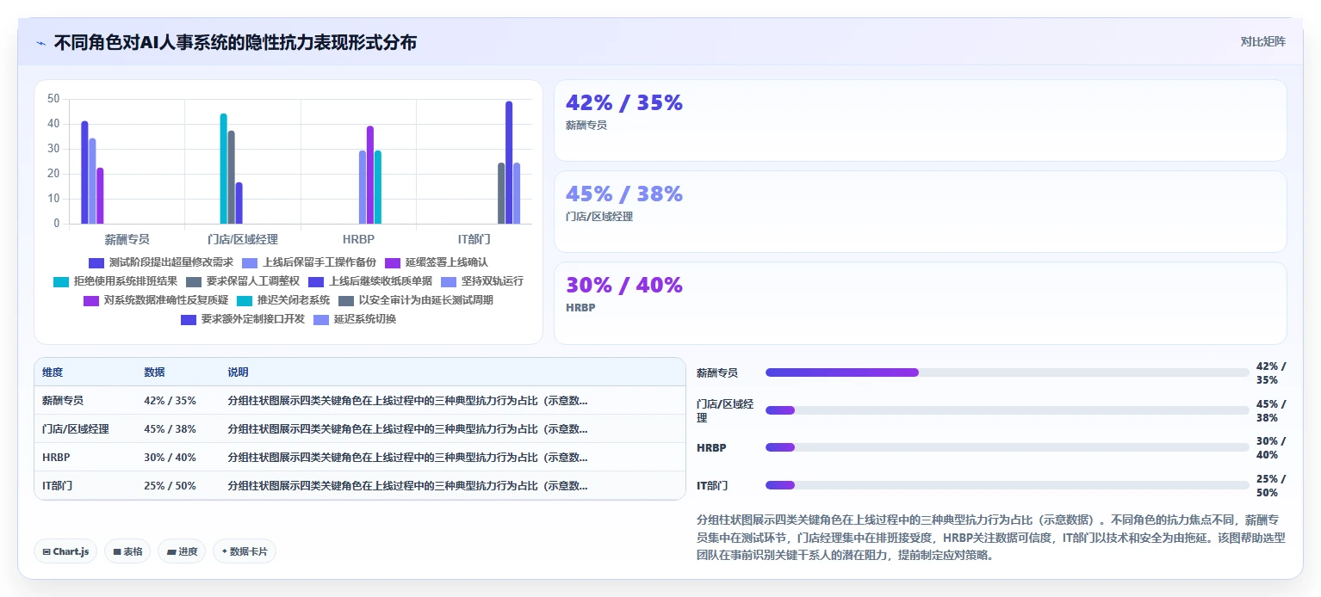Hide the 要求额外定制接口开发 legend series
This screenshot has width=1321, height=597.
click(x=243, y=319)
